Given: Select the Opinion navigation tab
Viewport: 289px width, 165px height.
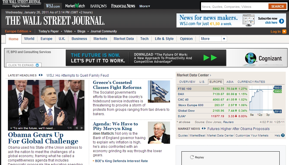Looking at the screenshot, I should [186, 39].
